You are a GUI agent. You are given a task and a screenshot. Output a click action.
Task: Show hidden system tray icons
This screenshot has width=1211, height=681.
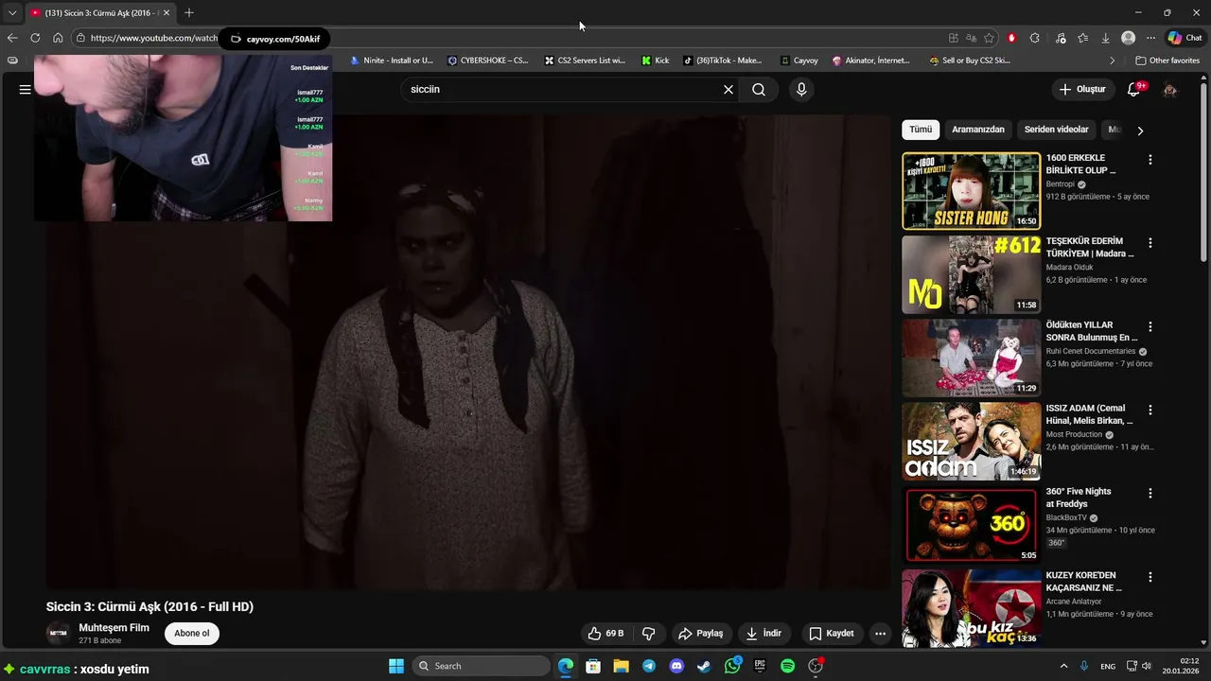click(x=1063, y=666)
